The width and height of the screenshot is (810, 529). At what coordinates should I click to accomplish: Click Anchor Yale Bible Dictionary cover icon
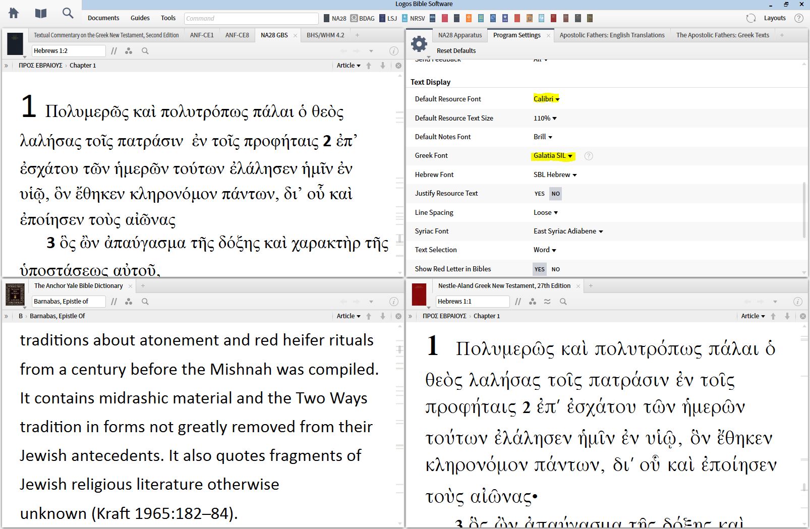[15, 295]
